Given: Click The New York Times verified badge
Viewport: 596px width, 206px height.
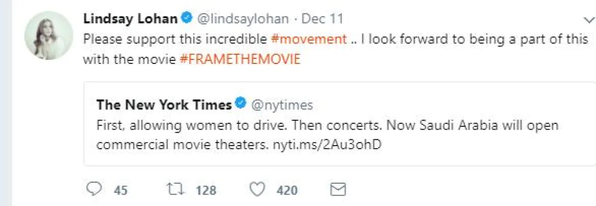Looking at the screenshot, I should (x=241, y=104).
